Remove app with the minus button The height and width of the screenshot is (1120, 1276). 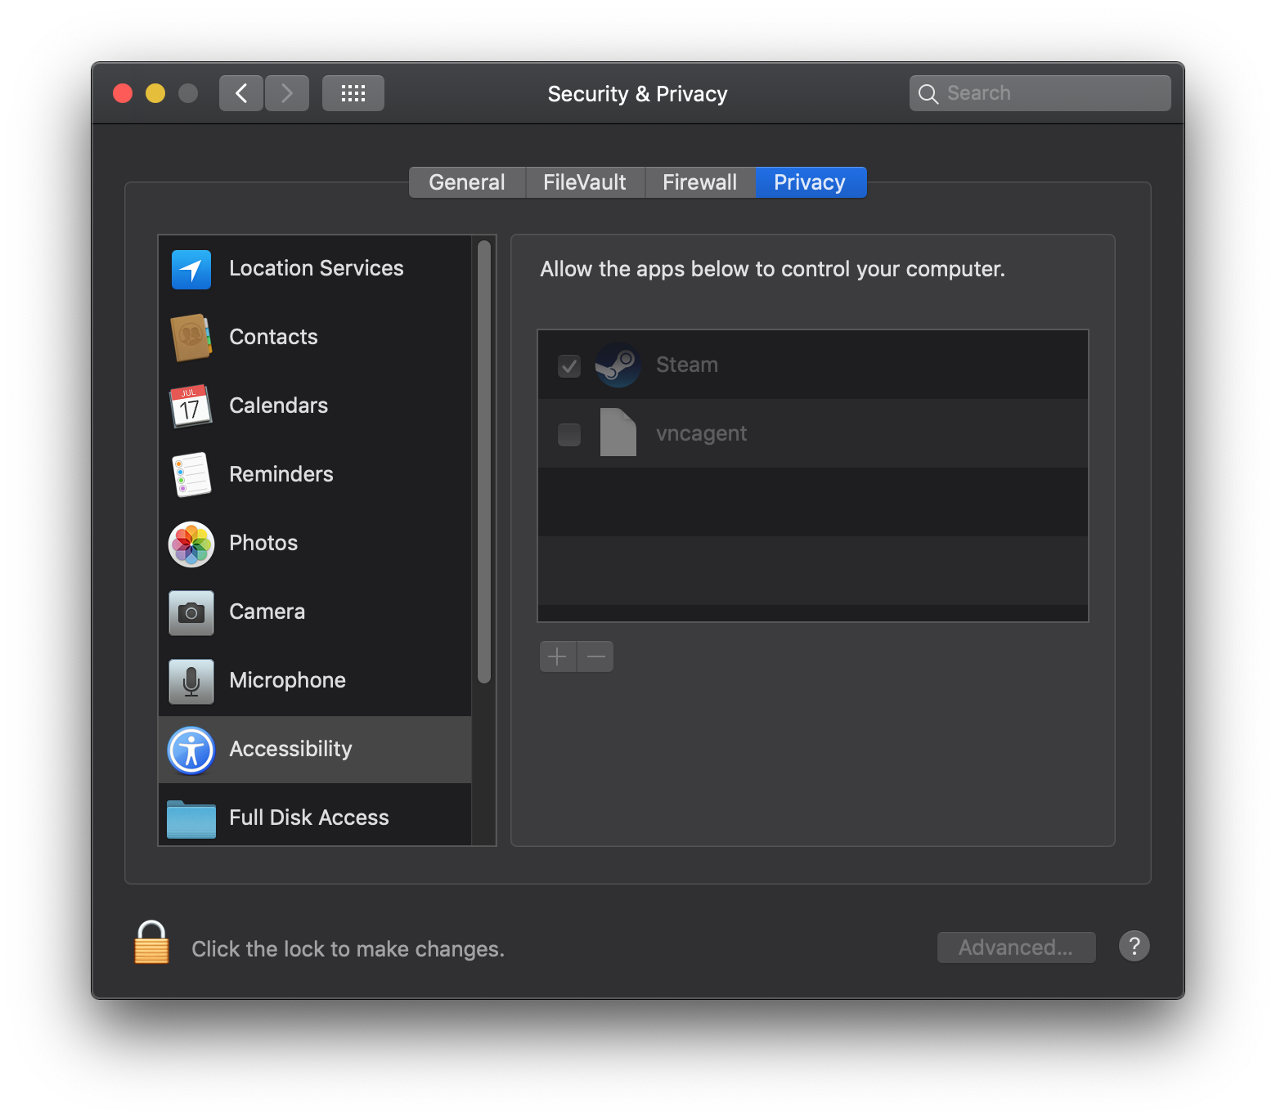click(596, 656)
